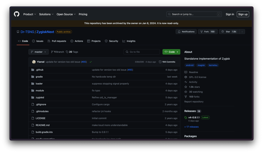This screenshot has width=263, height=153.
Task: Click the Sign in link
Action: coord(230,14)
